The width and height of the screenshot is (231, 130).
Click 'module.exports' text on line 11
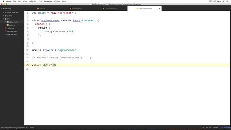click(x=43, y=50)
